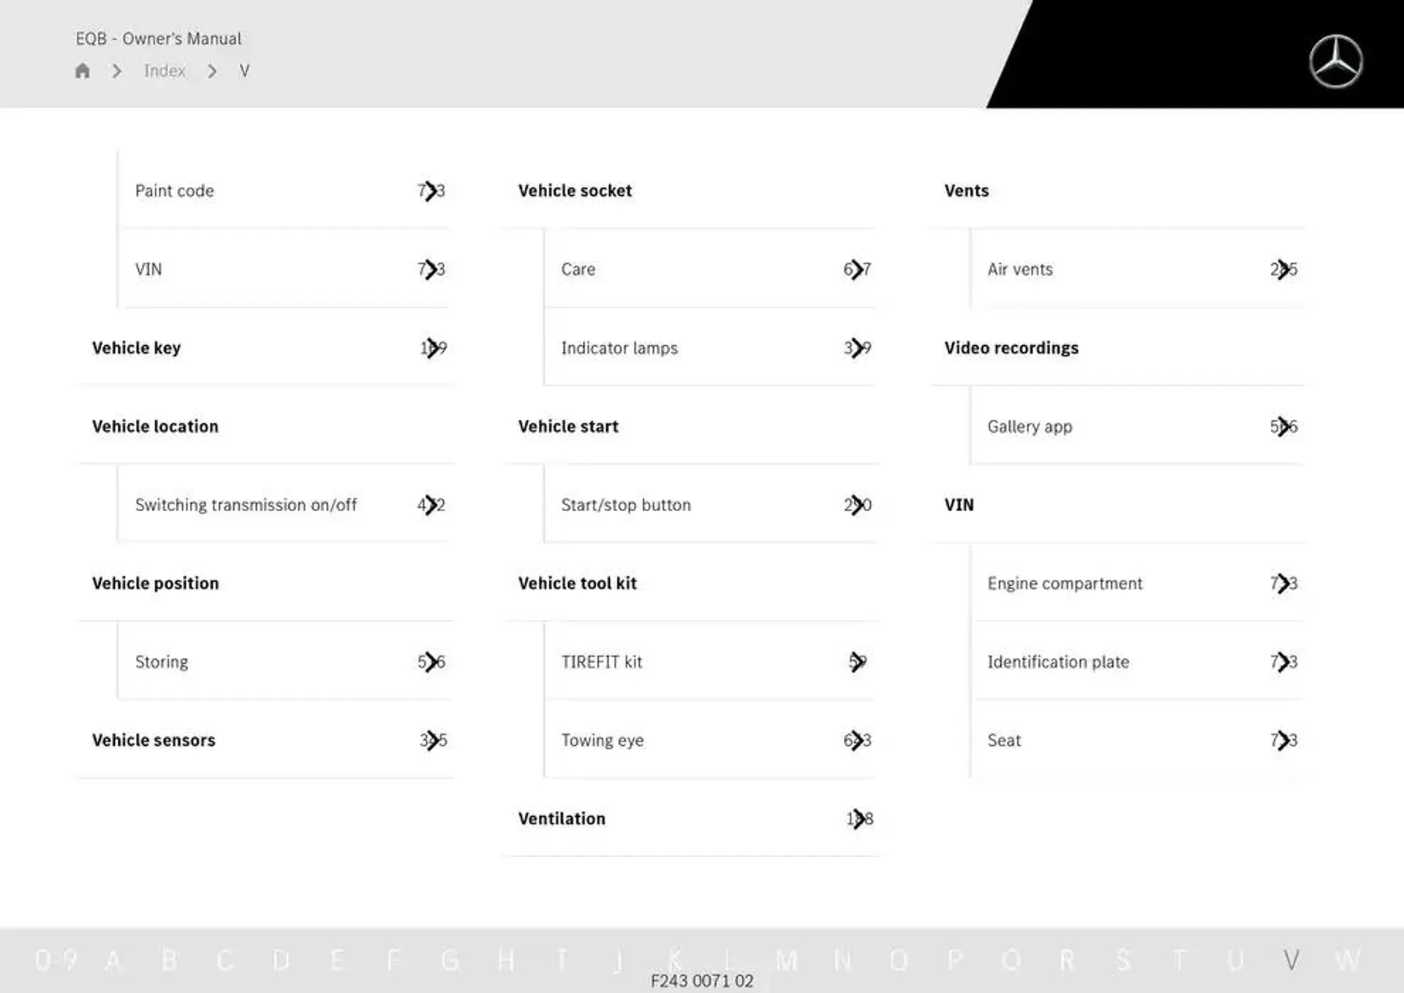Click the second breadcrumb chevron arrow
The width and height of the screenshot is (1404, 993).
click(211, 70)
